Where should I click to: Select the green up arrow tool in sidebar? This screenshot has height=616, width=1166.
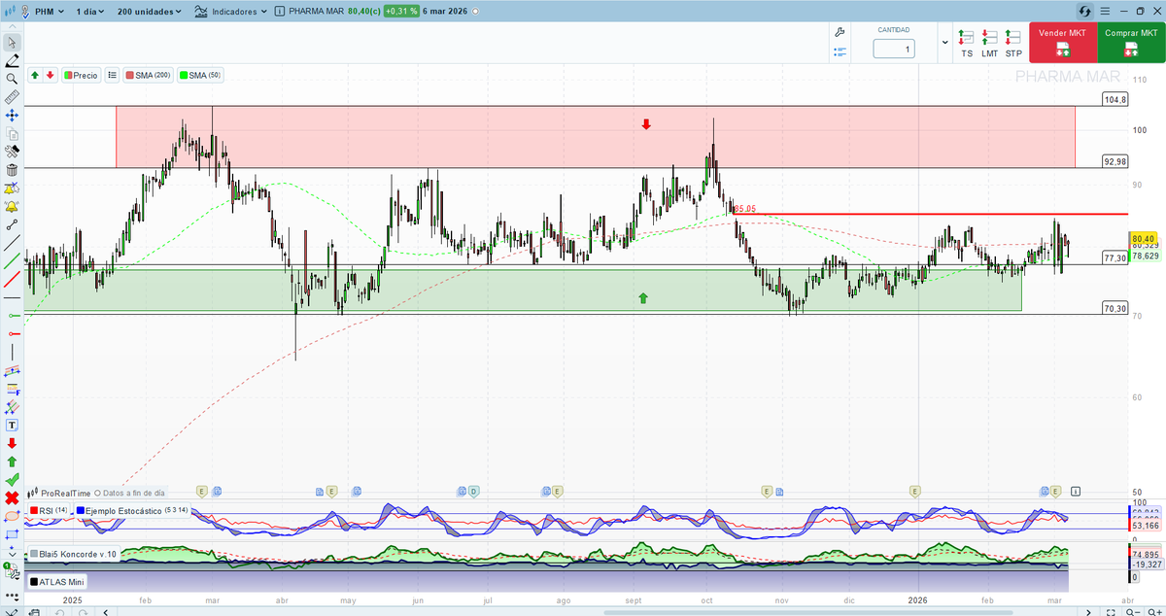[12, 462]
